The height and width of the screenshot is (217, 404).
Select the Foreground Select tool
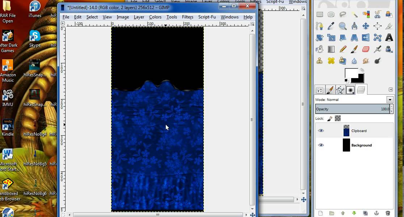click(389, 14)
